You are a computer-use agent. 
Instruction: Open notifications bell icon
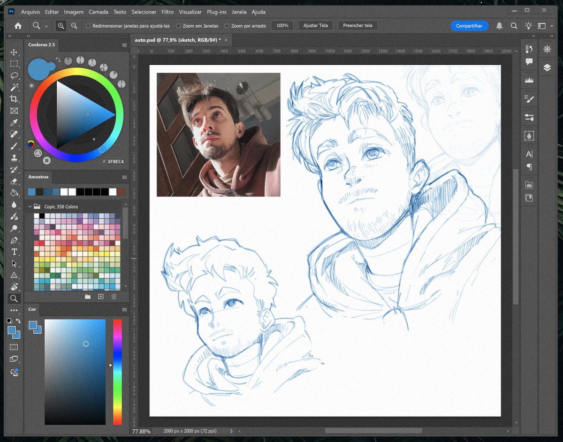click(x=500, y=26)
